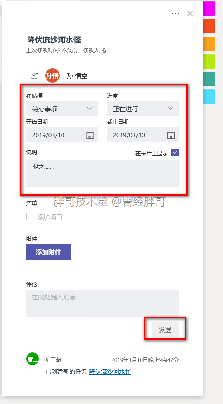Click the comment box 在此处键入消息
This screenshot has width=223, height=404.
(x=102, y=303)
